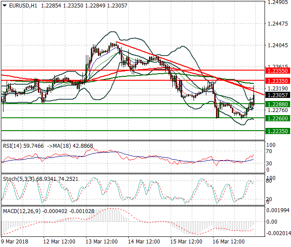Click the 1.22760 price scale value
This screenshot has width=291, height=247.
[x=278, y=110]
